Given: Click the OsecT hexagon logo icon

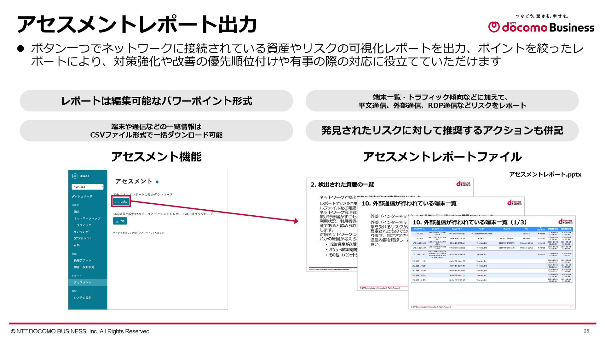Looking at the screenshot, I should [75, 176].
